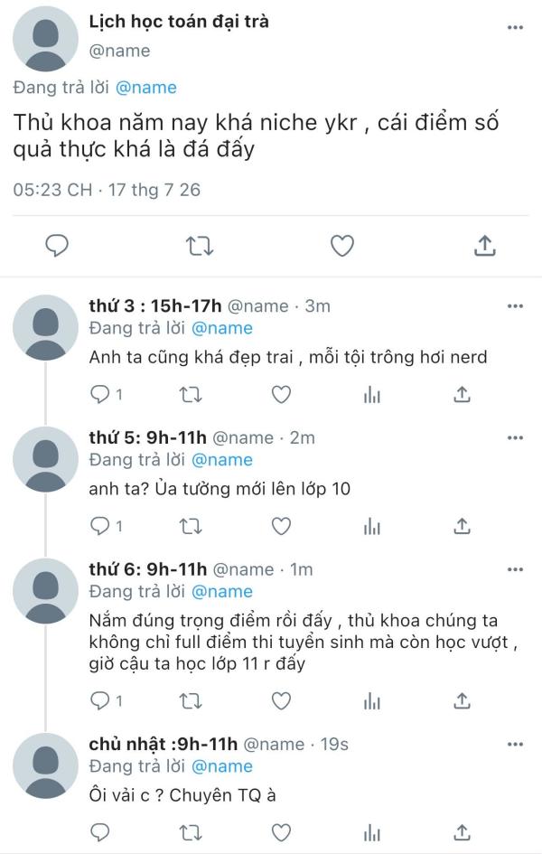Like the 'anh ta? Ủa tưởng mới lên lớp 10' reply
The width and height of the screenshot is (542, 854).
point(281,526)
